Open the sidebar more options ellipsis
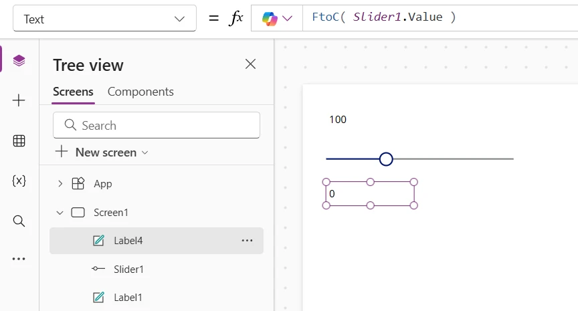 tap(19, 259)
